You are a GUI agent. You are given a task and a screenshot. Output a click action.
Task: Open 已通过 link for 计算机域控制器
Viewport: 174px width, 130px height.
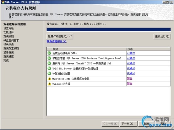131,74
